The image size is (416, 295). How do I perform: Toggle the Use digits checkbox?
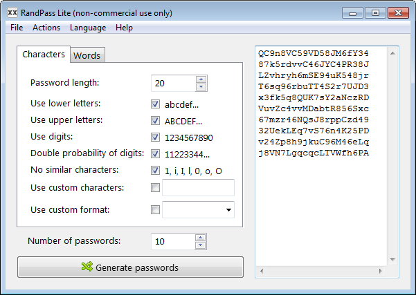[155, 137]
